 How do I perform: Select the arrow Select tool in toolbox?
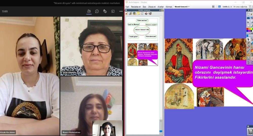coord(248,39)
